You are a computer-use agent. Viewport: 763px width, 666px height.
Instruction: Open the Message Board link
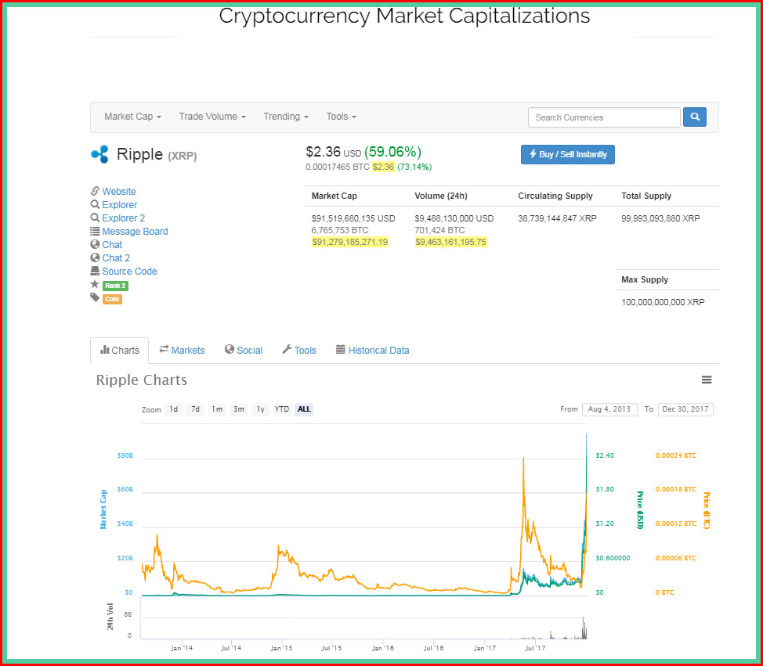click(135, 232)
